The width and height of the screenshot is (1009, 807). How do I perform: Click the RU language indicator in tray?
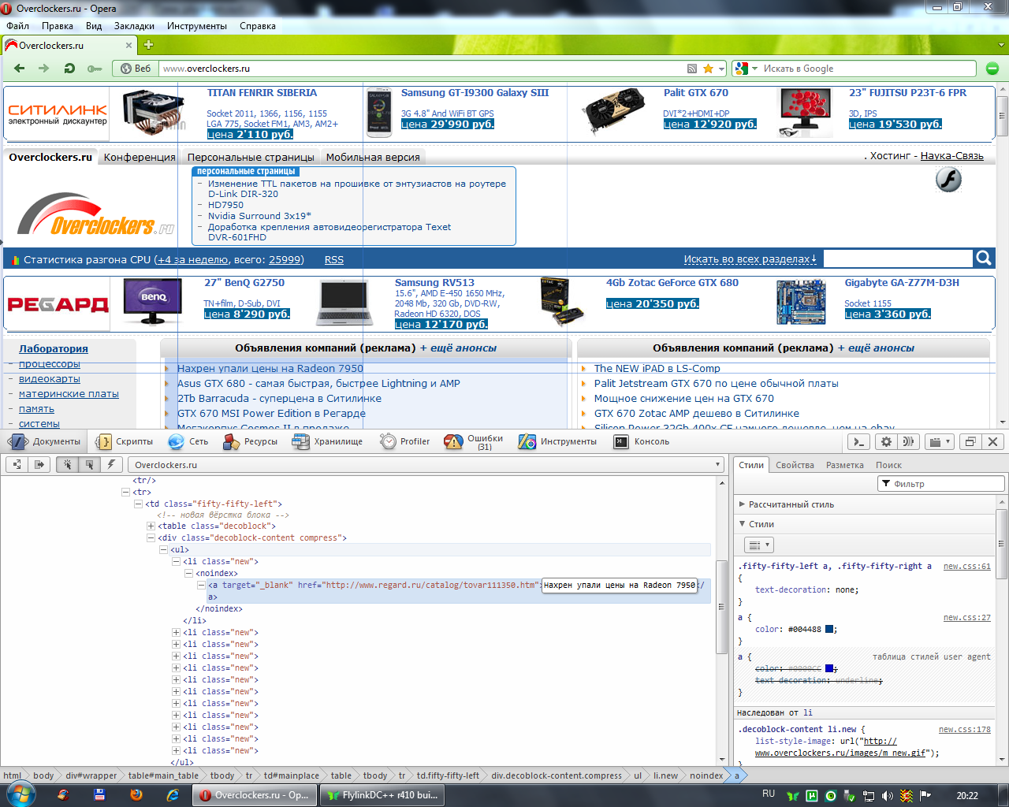(x=769, y=794)
